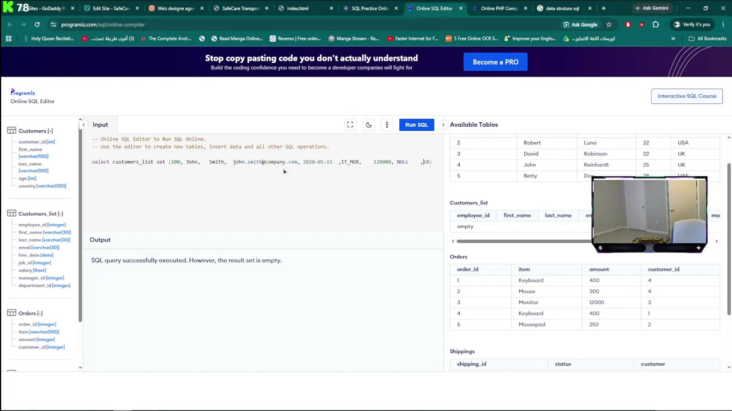Image resolution: width=732 pixels, height=411 pixels.
Task: Click the Customers table icon in sidebar
Action: click(x=11, y=131)
